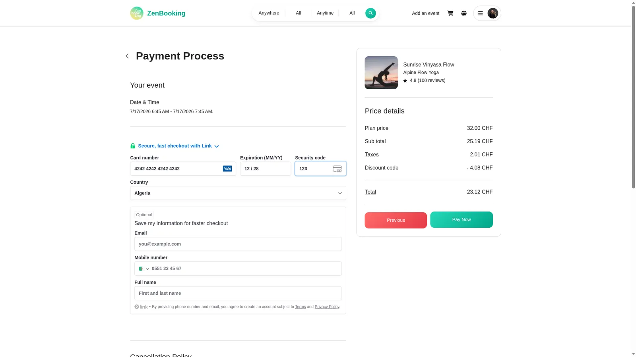
Task: Select the All filter next to search button
Action: [352, 13]
